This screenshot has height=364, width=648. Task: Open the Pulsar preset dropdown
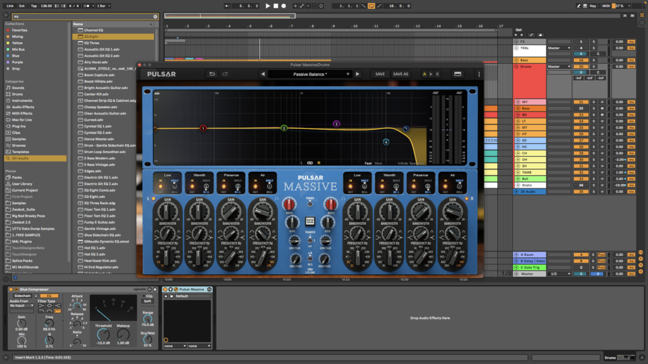[x=348, y=75]
